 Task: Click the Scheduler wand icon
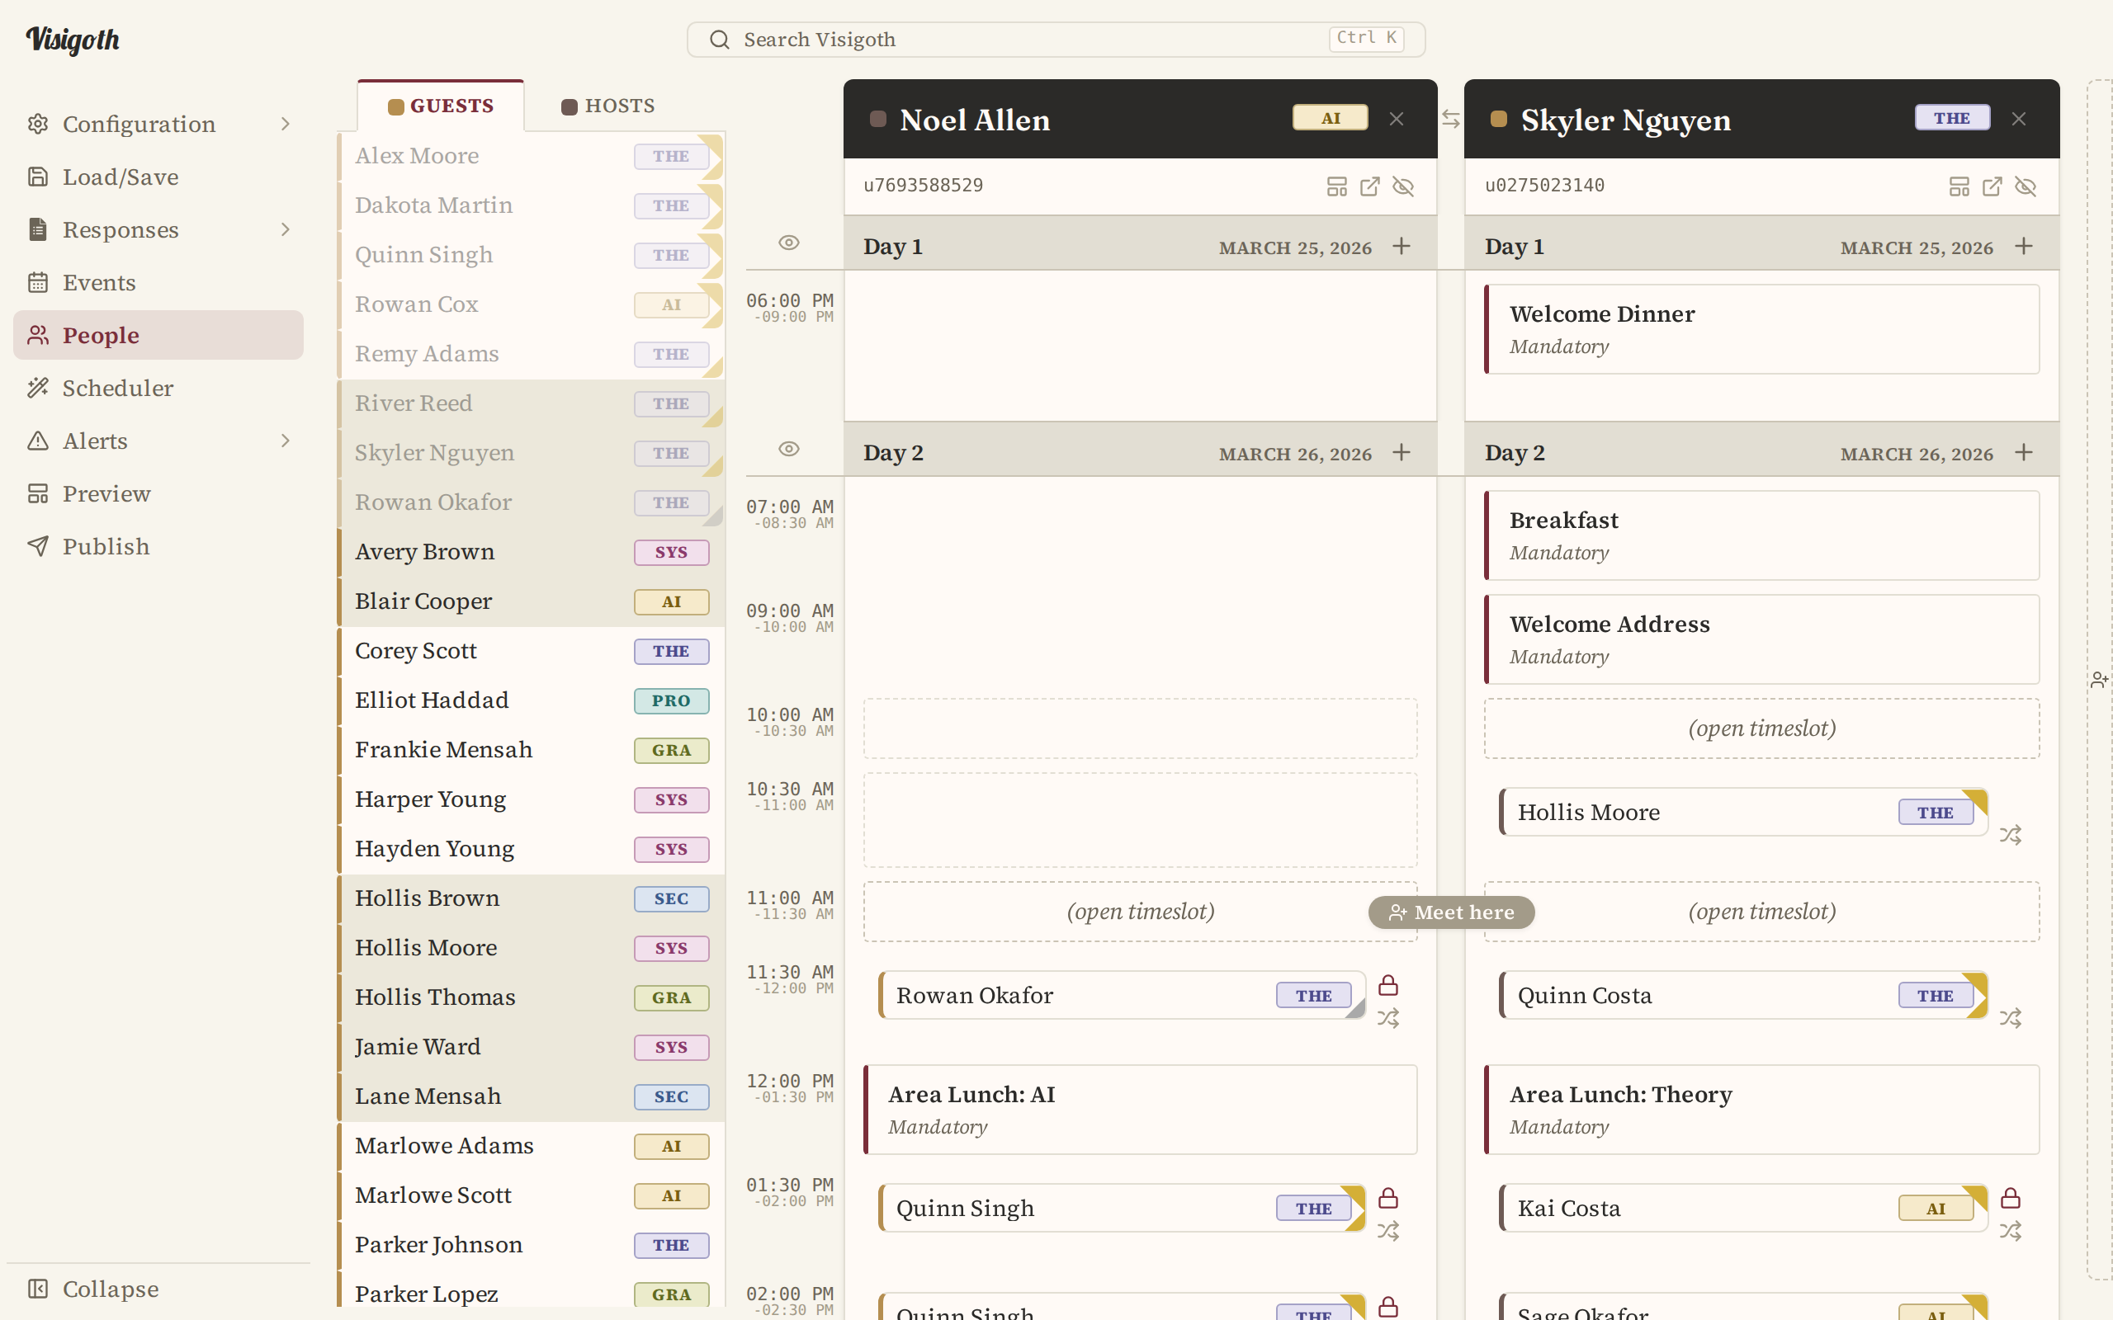pos(37,389)
